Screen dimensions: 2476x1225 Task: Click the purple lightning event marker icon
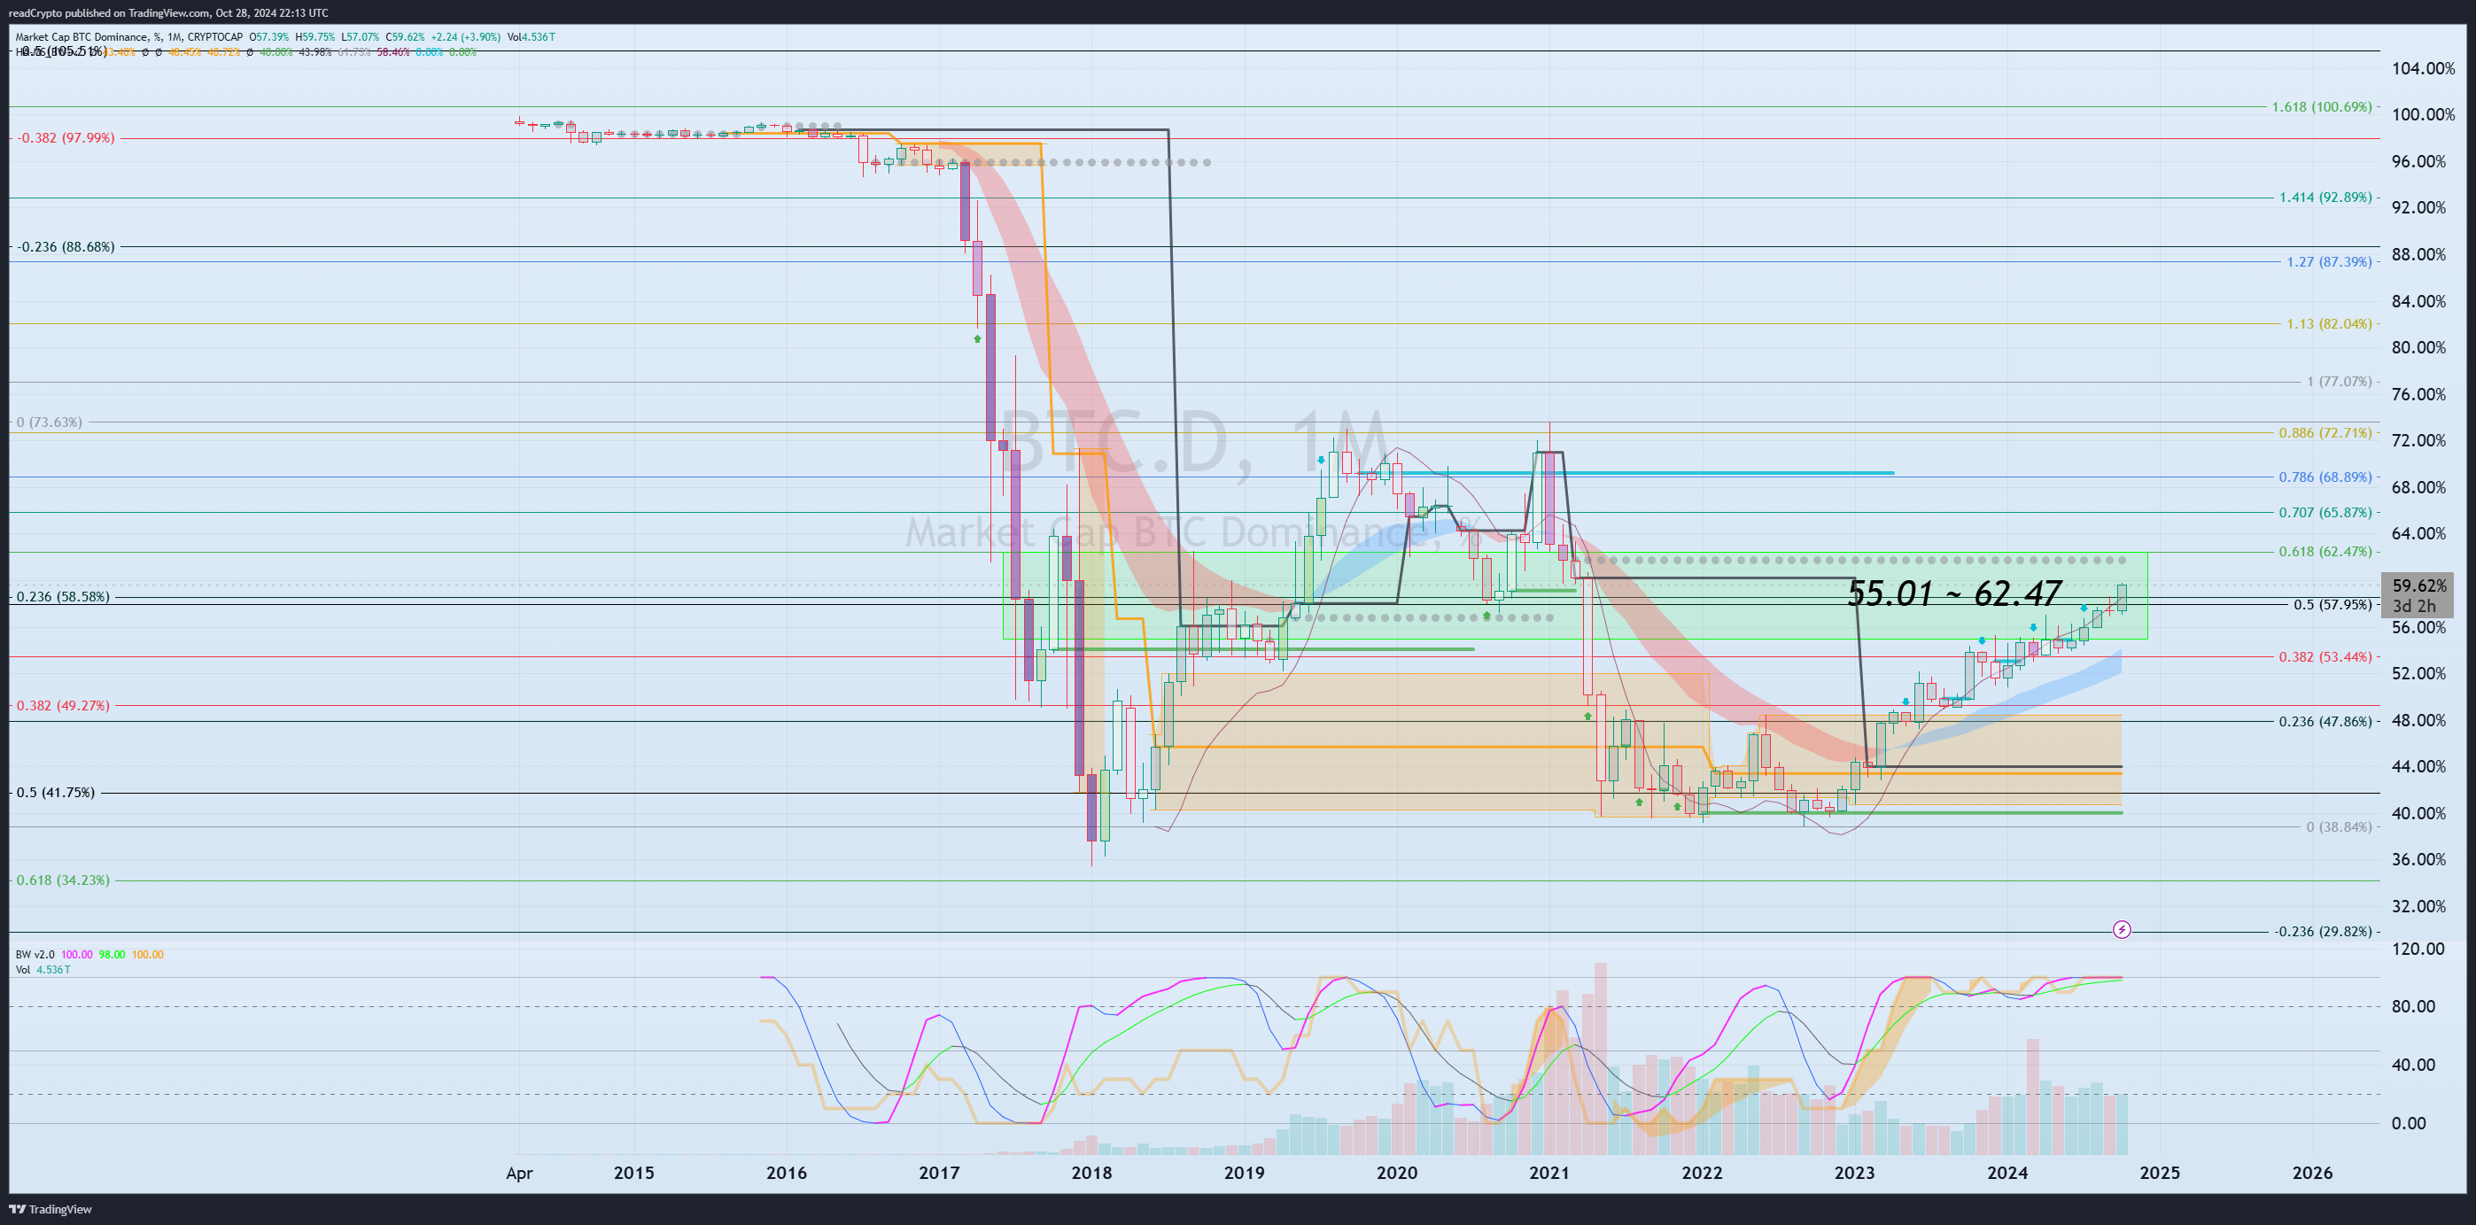coord(2122,929)
